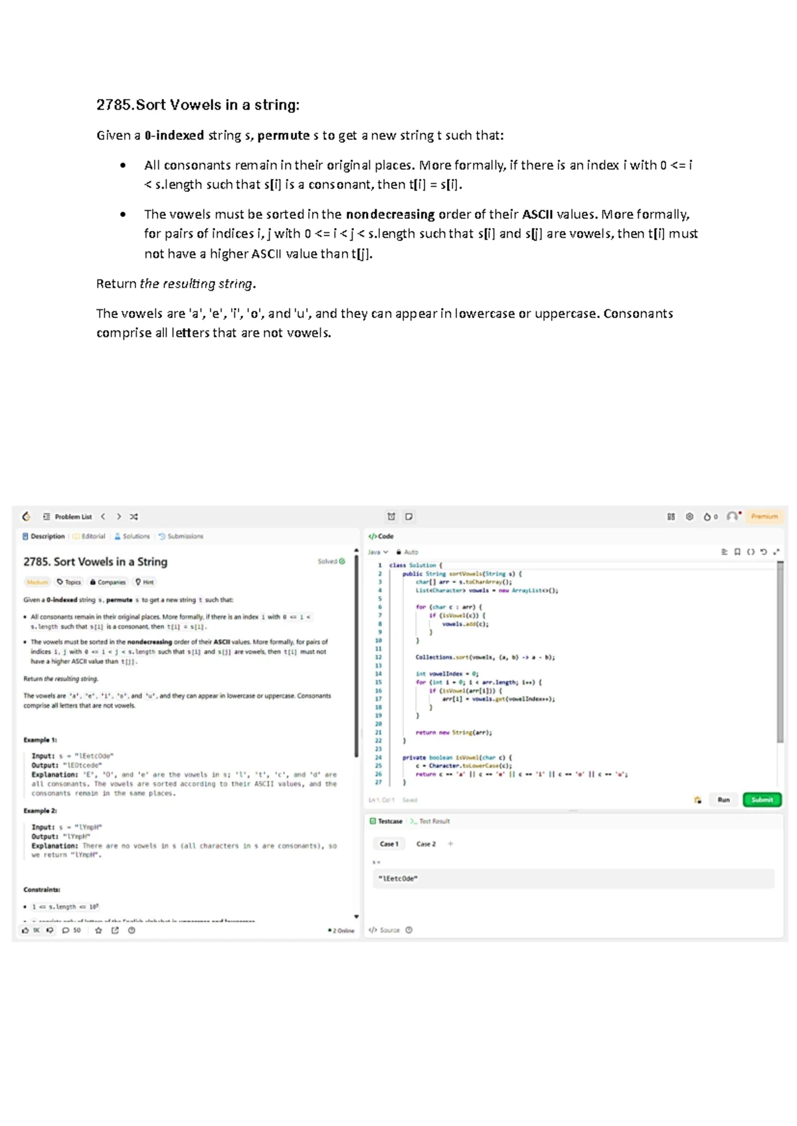Click the Solved status indicator
Viewport: 797px width, 1126px height.
click(x=331, y=562)
